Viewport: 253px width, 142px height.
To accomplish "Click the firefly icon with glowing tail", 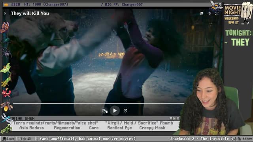I will tap(6, 106).
